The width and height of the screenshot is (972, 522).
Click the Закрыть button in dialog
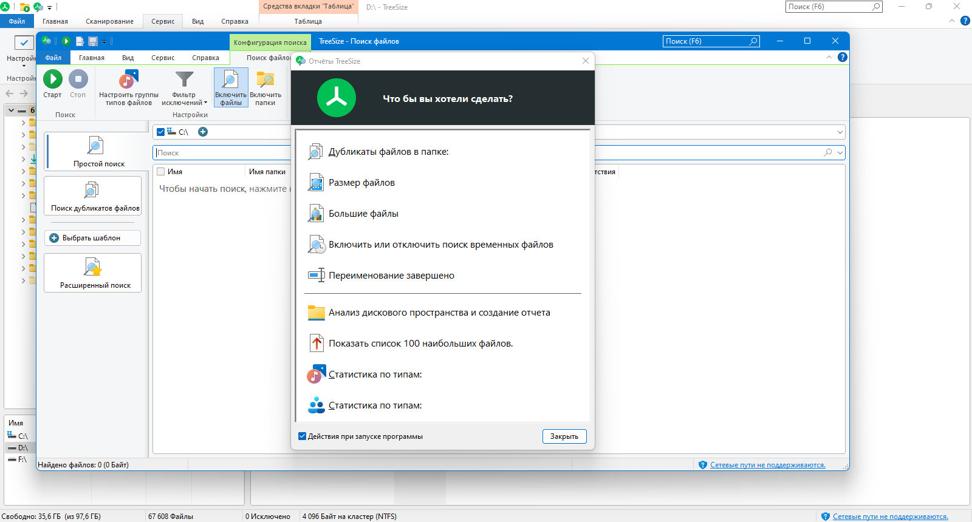564,436
